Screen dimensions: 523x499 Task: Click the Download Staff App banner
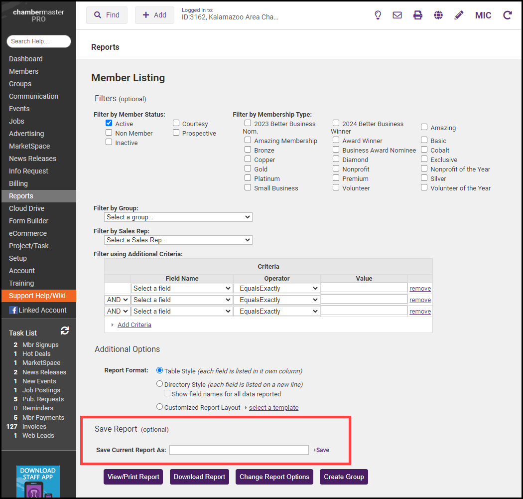point(38,481)
